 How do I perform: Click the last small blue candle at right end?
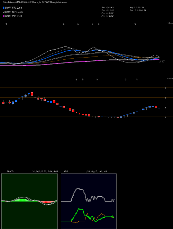[159, 109]
